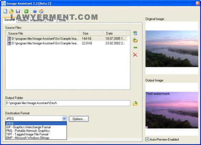This screenshot has height=145, width=201.
Task: Click the Add folder icon beside the list
Action: [135, 40]
